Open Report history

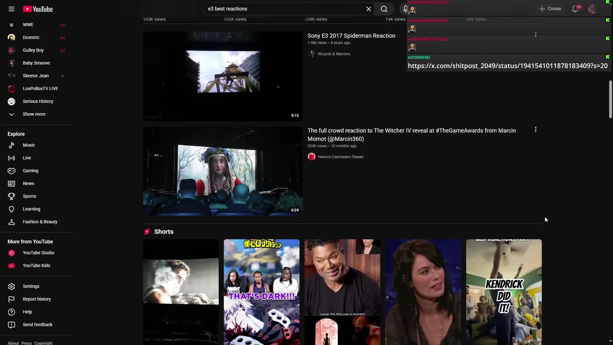36,299
